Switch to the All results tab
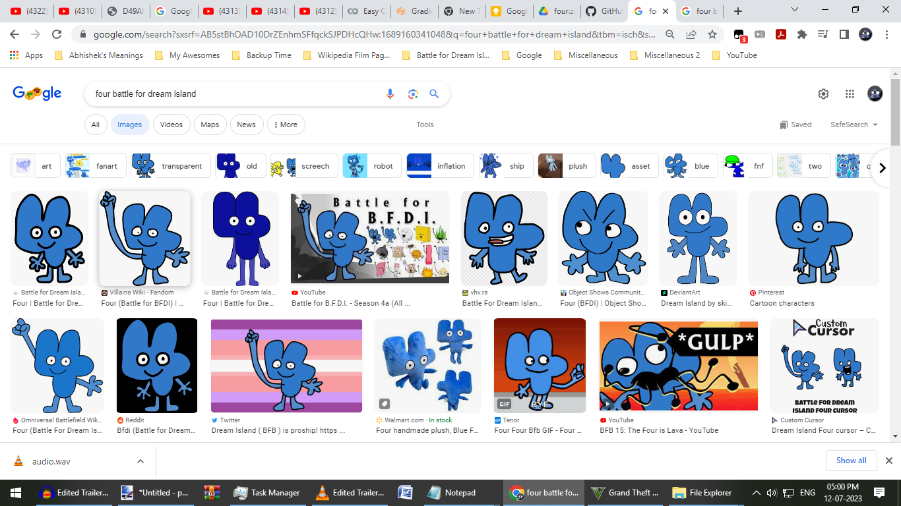901x506 pixels. (x=96, y=125)
